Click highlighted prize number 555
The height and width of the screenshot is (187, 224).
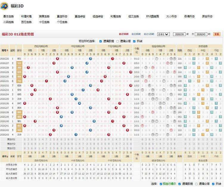click(19, 130)
